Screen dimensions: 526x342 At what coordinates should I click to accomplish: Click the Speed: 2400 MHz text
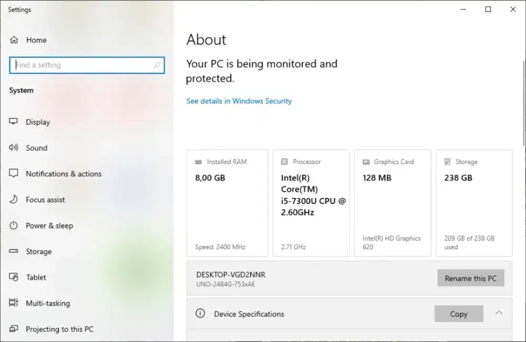[220, 247]
